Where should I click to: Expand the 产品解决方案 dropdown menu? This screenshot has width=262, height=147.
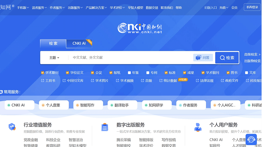tap(96, 8)
